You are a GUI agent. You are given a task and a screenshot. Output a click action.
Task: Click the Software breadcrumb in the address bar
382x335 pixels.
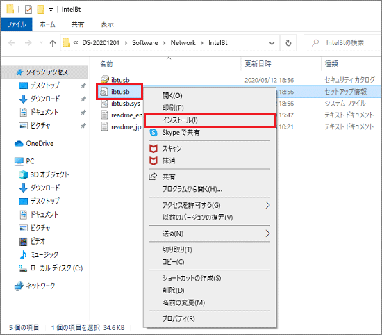(x=145, y=43)
